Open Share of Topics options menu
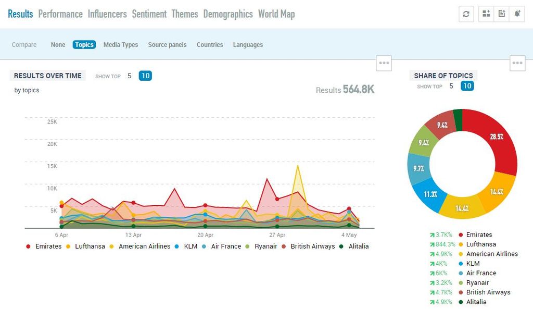The width and height of the screenshot is (533, 309). click(517, 63)
